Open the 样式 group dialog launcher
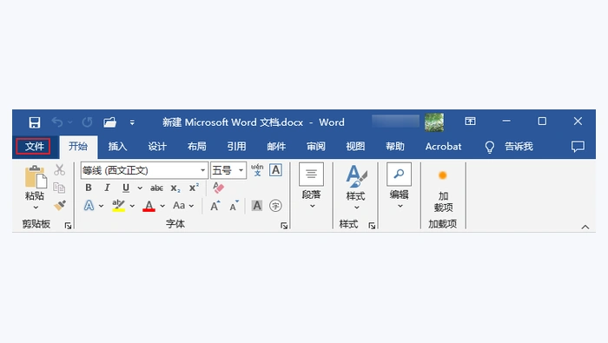Image resolution: width=608 pixels, height=343 pixels. pos(372,226)
